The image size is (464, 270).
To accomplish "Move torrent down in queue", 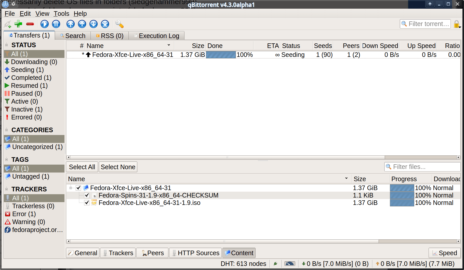I will pos(94,24).
